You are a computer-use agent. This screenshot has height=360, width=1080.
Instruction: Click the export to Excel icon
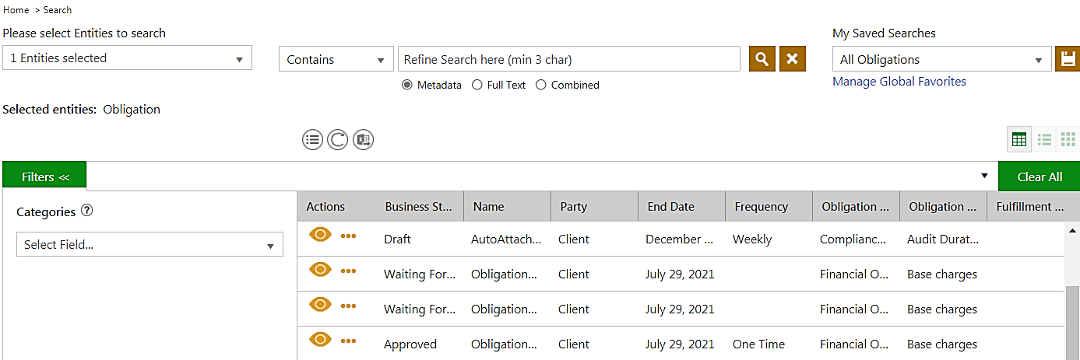363,140
